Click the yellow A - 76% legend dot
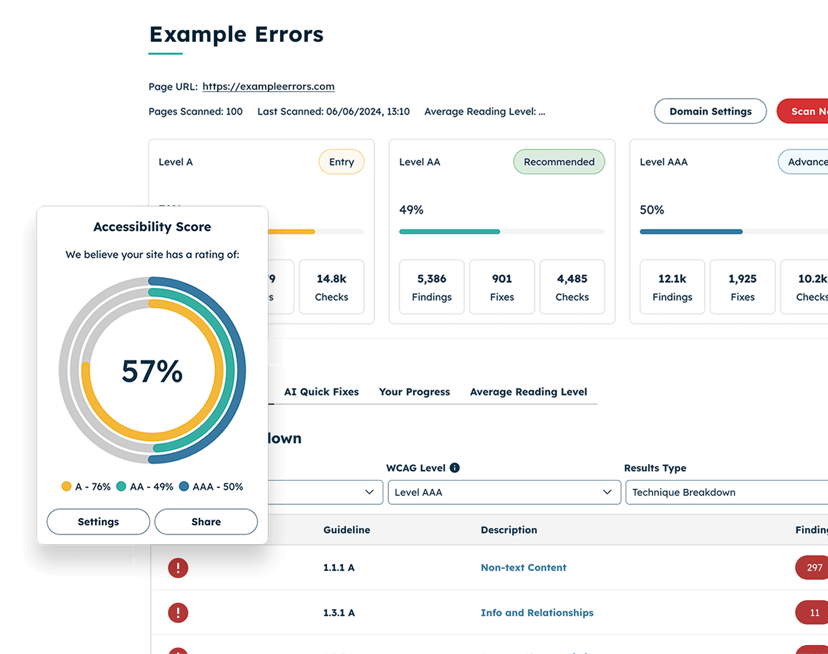828x654 pixels. (66, 486)
